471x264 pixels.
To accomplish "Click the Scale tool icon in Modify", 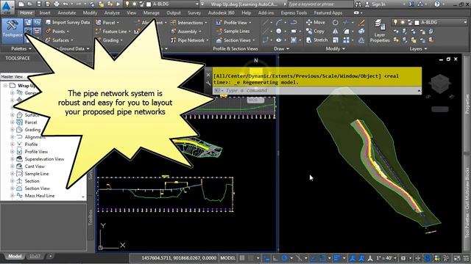I will pos(336,40).
